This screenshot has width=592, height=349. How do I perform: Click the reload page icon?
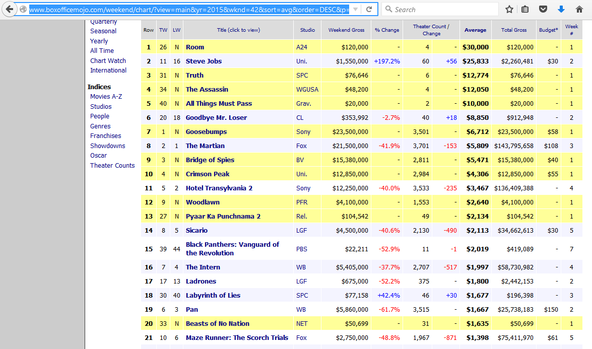point(369,9)
